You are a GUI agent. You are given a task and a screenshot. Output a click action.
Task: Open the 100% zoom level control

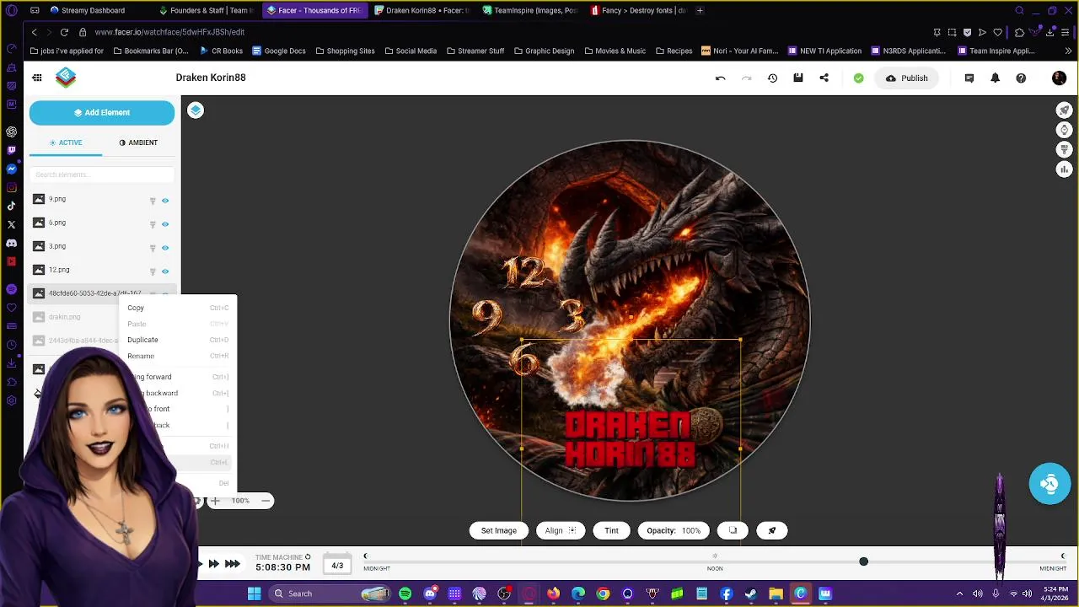[x=240, y=501]
